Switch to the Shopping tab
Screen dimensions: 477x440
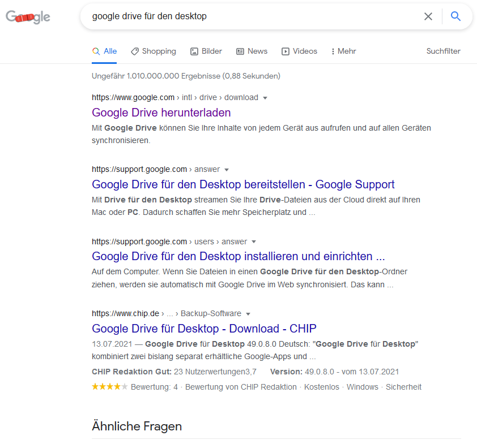point(154,51)
